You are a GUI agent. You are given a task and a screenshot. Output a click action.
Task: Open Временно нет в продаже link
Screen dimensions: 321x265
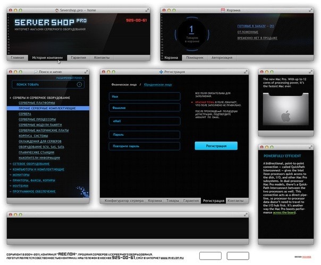(257, 38)
